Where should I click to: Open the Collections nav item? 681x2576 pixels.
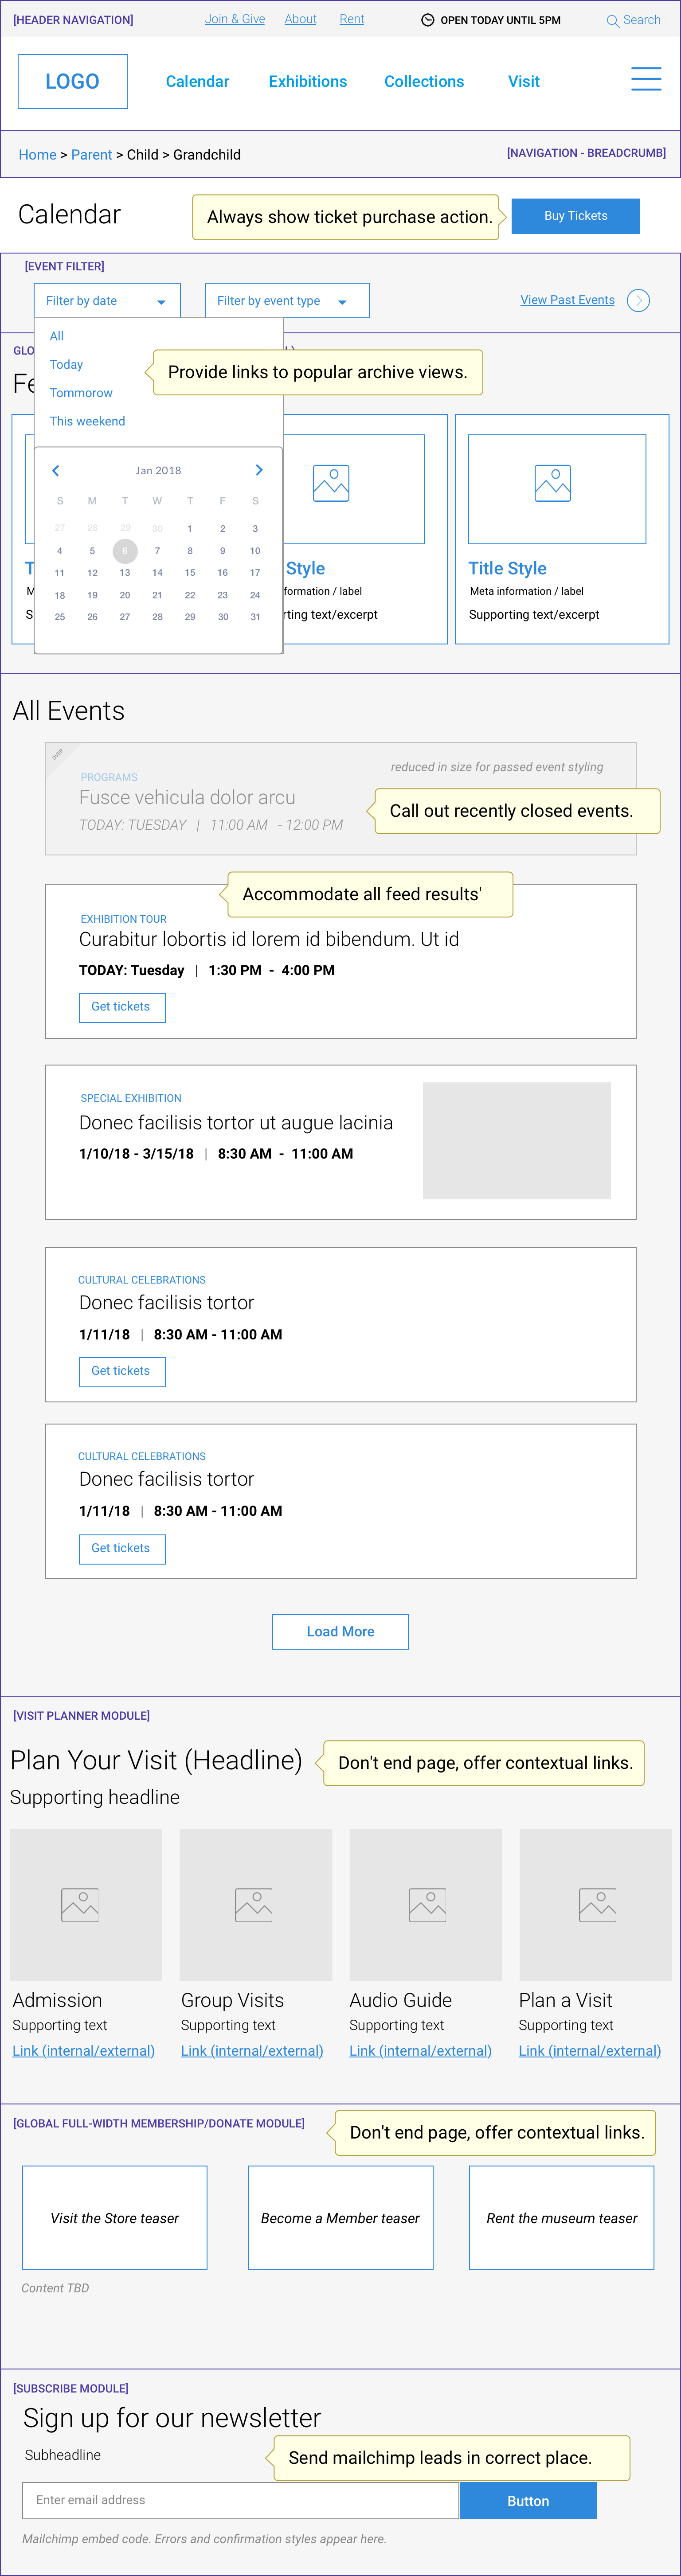[424, 82]
